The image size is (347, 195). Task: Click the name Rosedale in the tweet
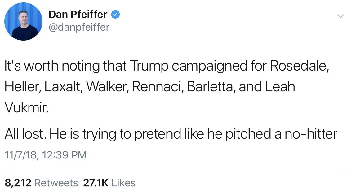(299, 66)
